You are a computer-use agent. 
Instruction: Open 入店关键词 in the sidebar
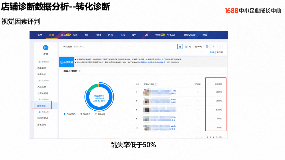(x=43, y=93)
